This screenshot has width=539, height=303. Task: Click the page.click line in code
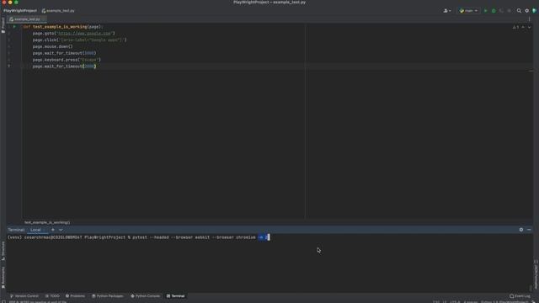79,40
